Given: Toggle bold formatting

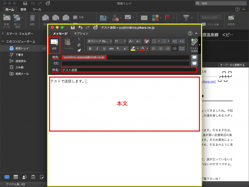Looking at the screenshot, I should pos(90,49).
